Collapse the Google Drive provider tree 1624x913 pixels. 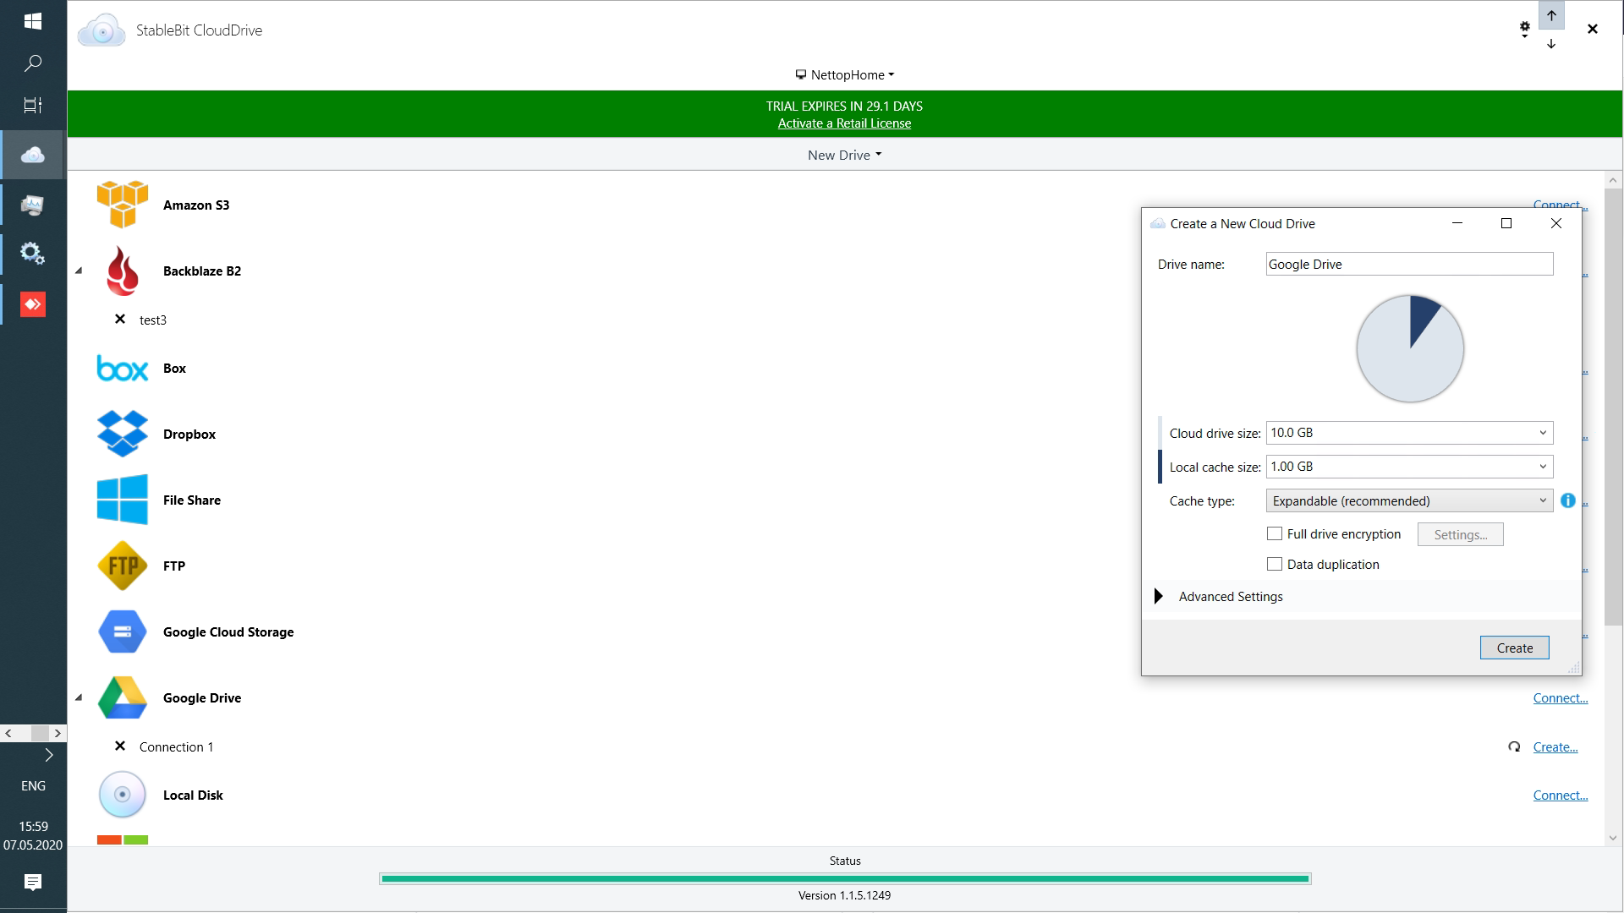[x=79, y=697]
